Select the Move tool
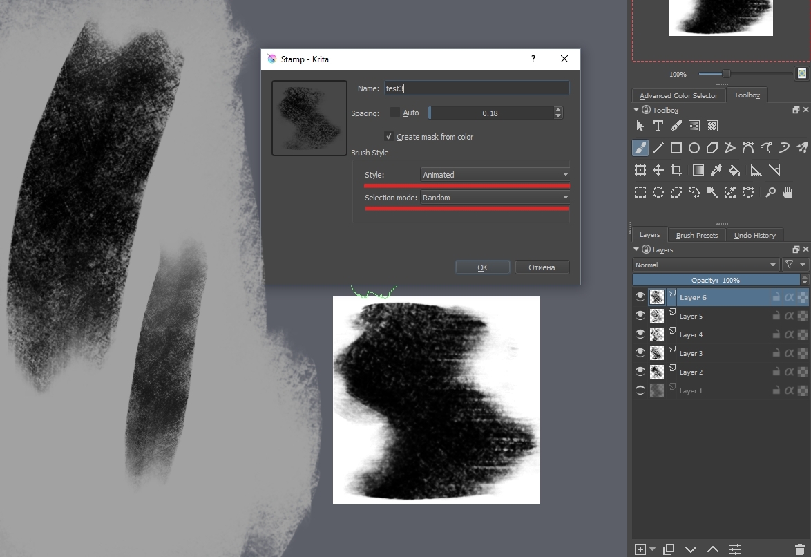Image resolution: width=811 pixels, height=557 pixels. click(x=658, y=170)
